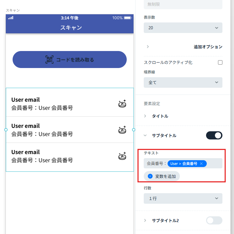Open the 行数 dropdown showing 1行
Screen dimensions: 234x234
[x=183, y=198]
